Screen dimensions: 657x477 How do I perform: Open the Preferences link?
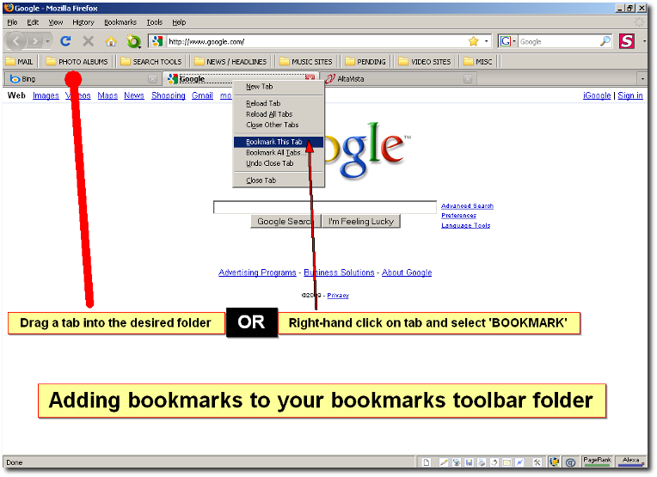[x=459, y=216]
